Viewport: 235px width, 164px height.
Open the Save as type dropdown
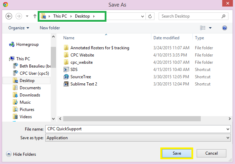tap(138, 138)
